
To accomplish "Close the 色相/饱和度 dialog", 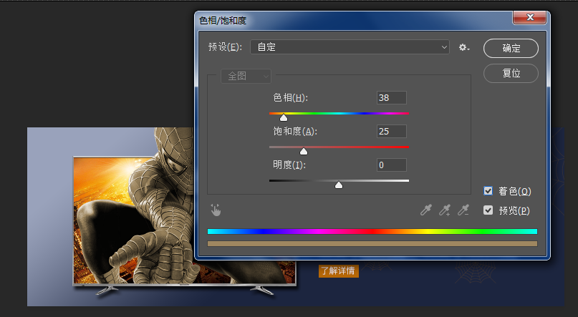I will [x=530, y=17].
